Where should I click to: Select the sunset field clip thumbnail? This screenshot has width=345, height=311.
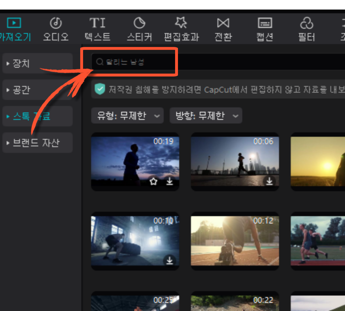(318, 162)
